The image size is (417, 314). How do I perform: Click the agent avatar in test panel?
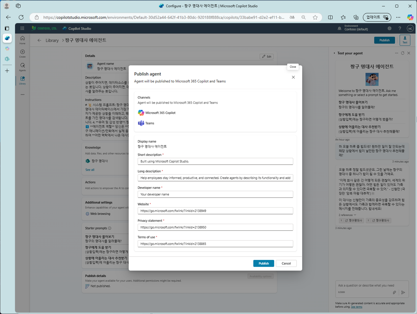(x=372, y=79)
